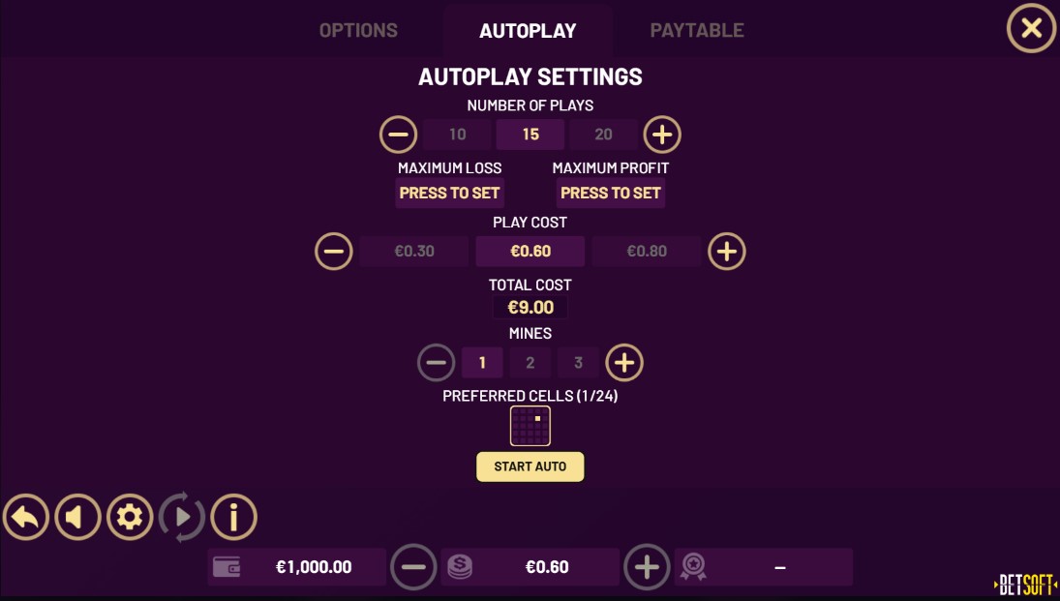This screenshot has height=601, width=1060.
Task: Select 10 plays option
Action: (x=458, y=135)
